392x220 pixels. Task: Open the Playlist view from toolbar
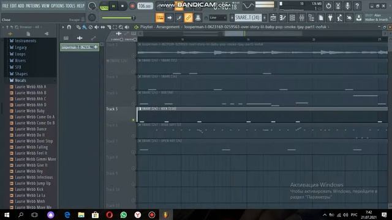coord(273,18)
